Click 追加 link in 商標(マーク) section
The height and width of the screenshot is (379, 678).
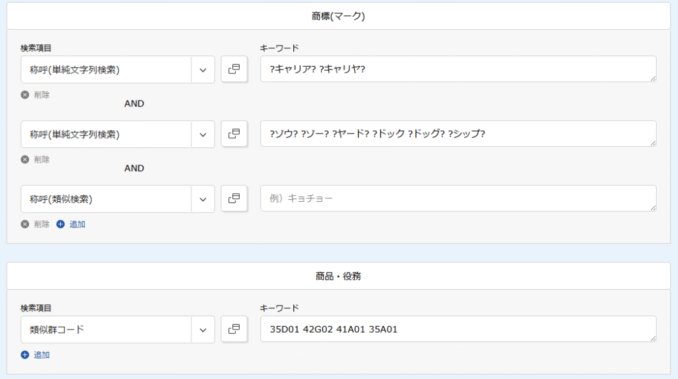(77, 224)
